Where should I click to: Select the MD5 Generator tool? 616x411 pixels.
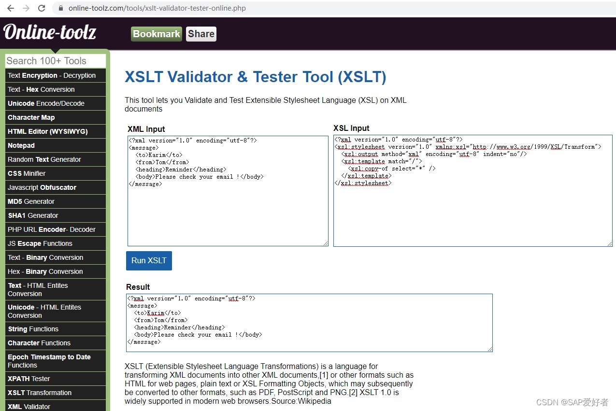pos(31,201)
